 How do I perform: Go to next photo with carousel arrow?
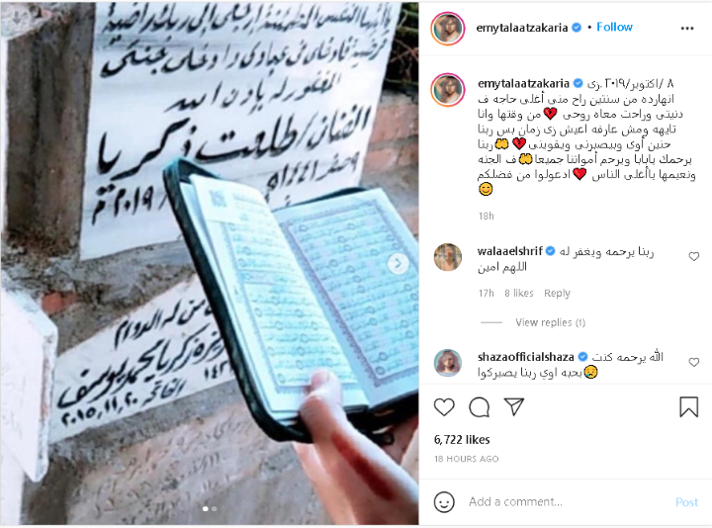[399, 263]
